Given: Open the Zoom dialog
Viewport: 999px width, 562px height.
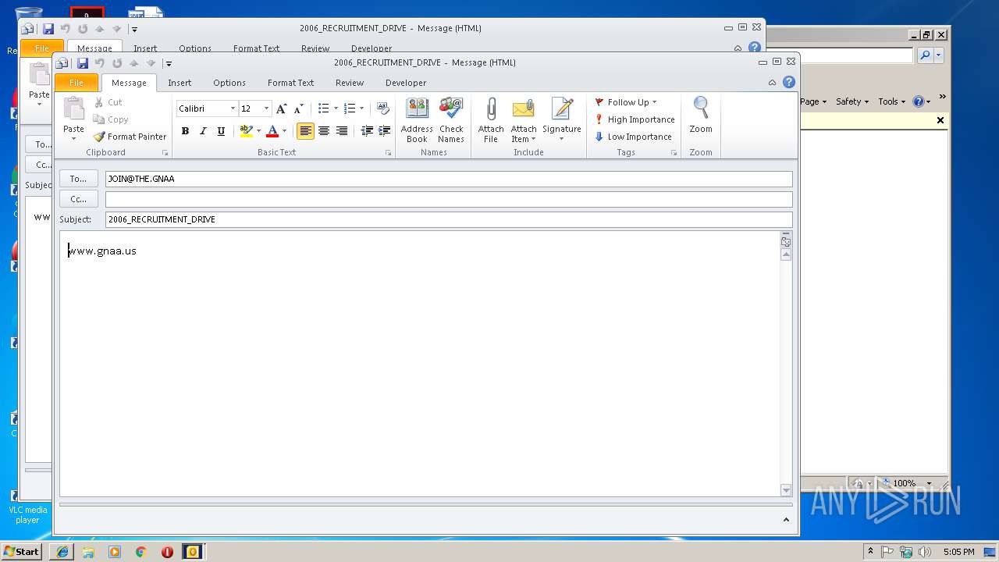Looking at the screenshot, I should (x=701, y=116).
